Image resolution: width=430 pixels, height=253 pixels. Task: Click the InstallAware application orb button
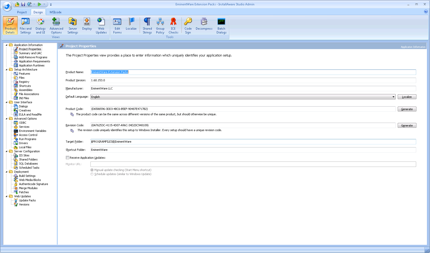[x=7, y=6]
